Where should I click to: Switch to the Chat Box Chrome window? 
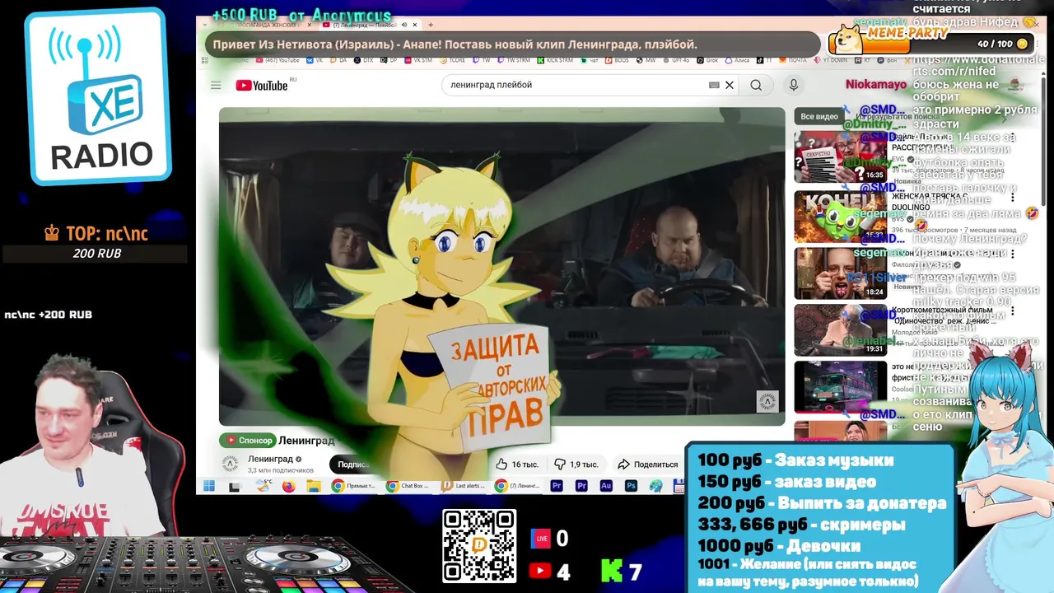click(409, 486)
